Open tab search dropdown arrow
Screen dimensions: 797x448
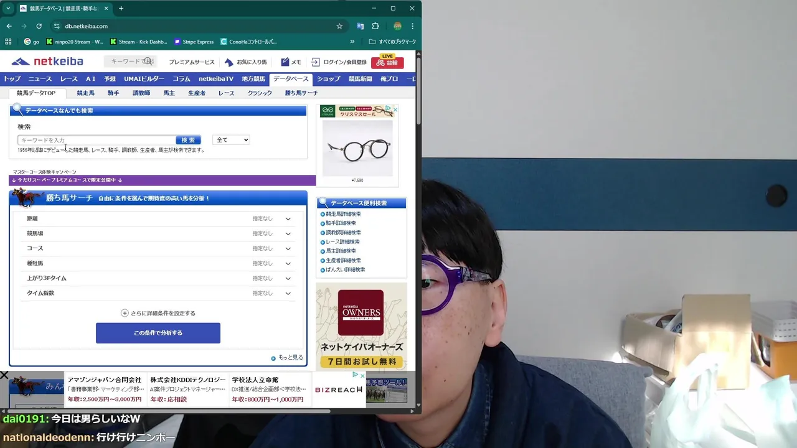click(8, 9)
